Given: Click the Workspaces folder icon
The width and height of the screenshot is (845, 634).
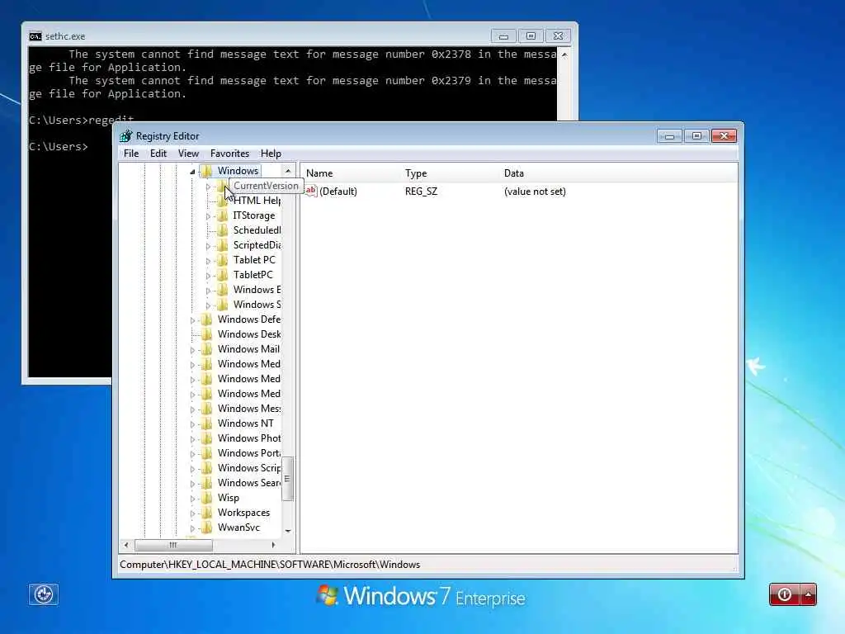Looking at the screenshot, I should point(206,513).
